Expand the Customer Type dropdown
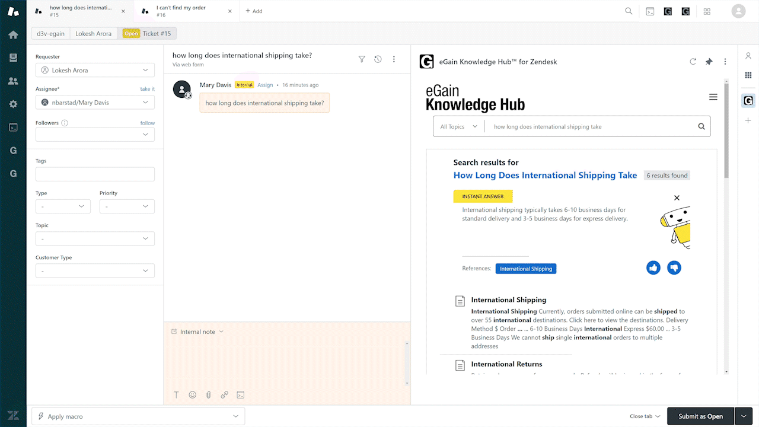The image size is (759, 427). tap(95, 271)
